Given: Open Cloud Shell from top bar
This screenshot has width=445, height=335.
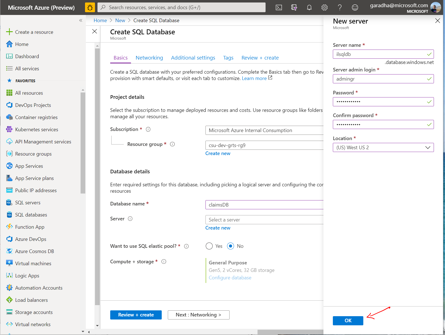Looking at the screenshot, I should [x=279, y=7].
